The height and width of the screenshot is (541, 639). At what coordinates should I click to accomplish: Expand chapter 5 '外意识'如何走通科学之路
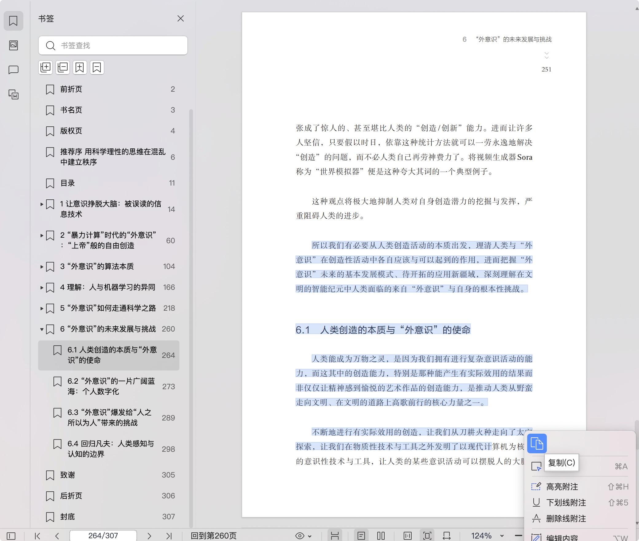click(42, 308)
